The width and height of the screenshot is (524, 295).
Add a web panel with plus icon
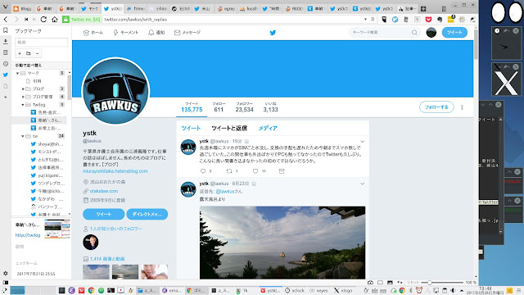6,97
